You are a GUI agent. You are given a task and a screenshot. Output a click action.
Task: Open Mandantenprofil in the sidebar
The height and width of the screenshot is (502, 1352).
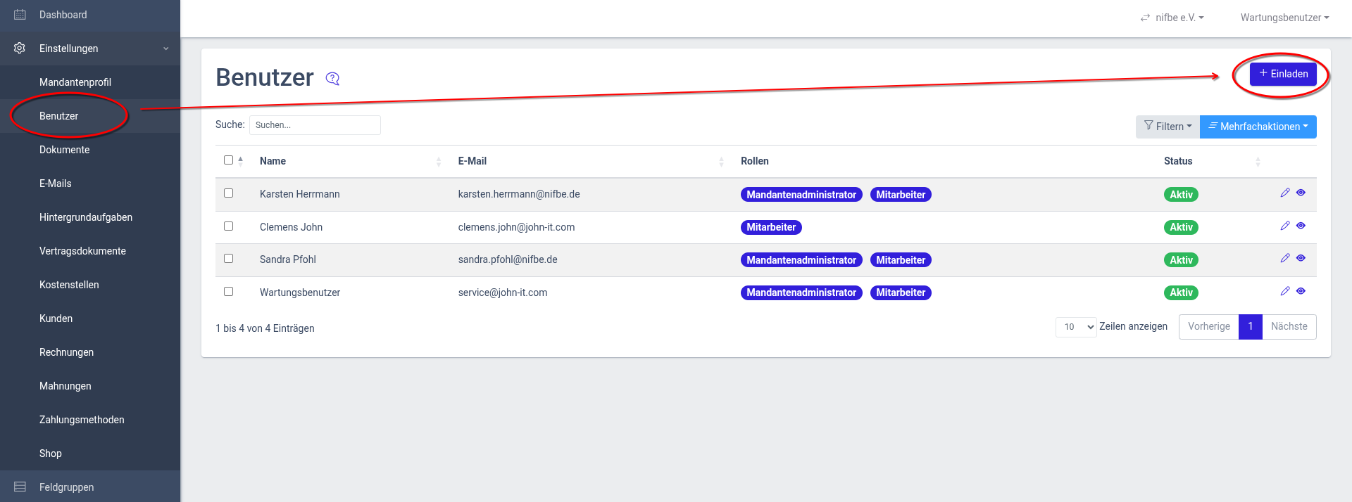[x=75, y=82]
